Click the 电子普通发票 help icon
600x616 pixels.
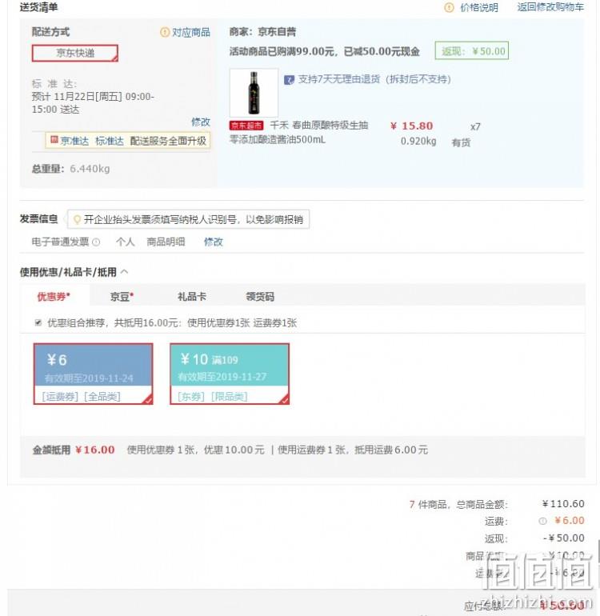click(x=96, y=242)
